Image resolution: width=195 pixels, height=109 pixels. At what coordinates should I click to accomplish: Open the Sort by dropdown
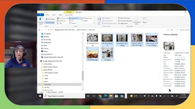pos(99,21)
